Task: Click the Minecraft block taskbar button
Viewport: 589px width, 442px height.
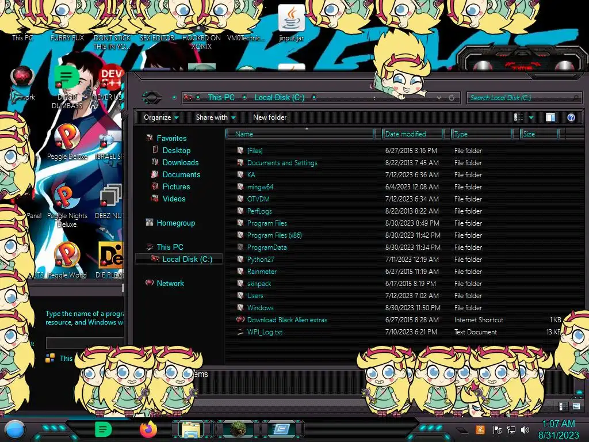Action: (x=238, y=429)
